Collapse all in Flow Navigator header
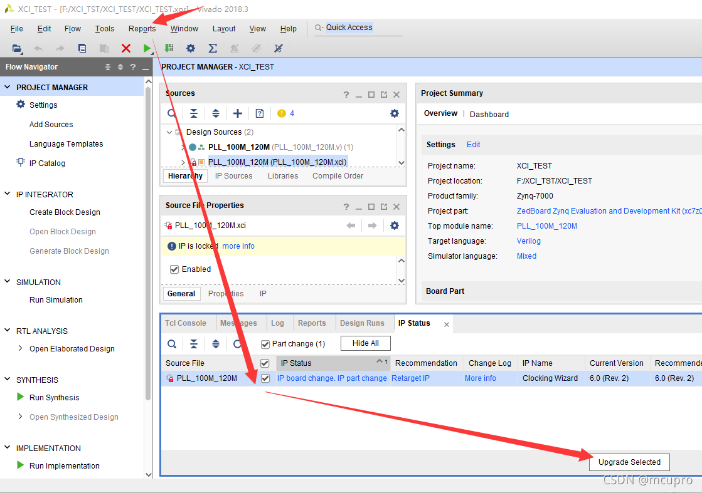This screenshot has width=702, height=493. pyautogui.click(x=108, y=67)
